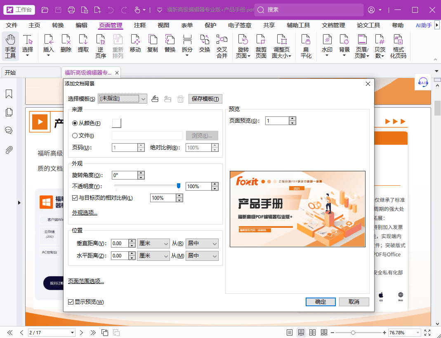Click the Swap (交换) pages icon
The image size is (441, 338).
205,44
